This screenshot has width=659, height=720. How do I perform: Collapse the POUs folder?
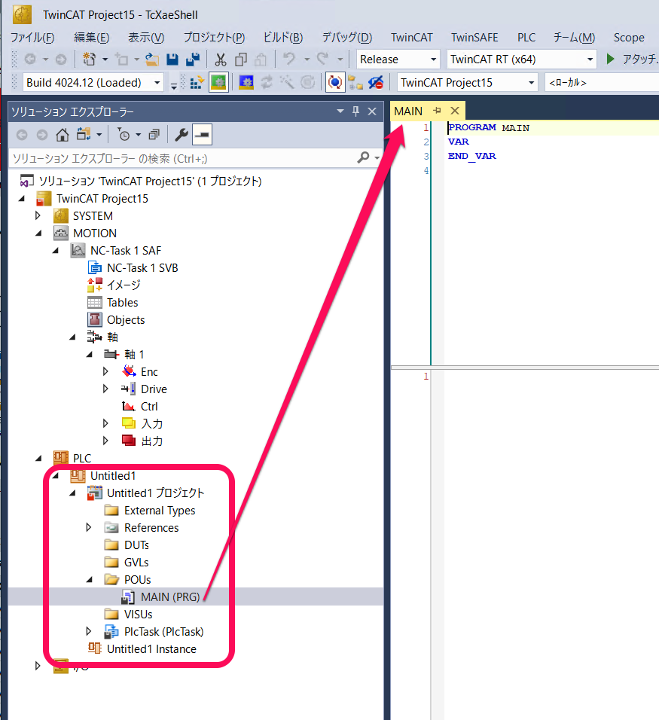point(90,579)
